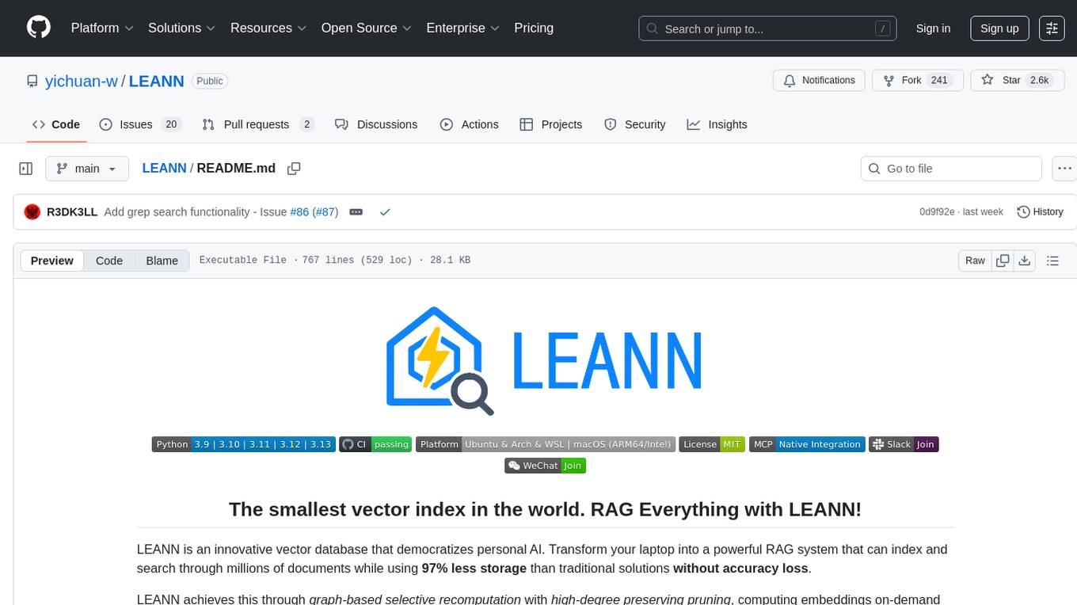The image size is (1077, 605).
Task: View the green commit status checkmark
Action: [385, 212]
